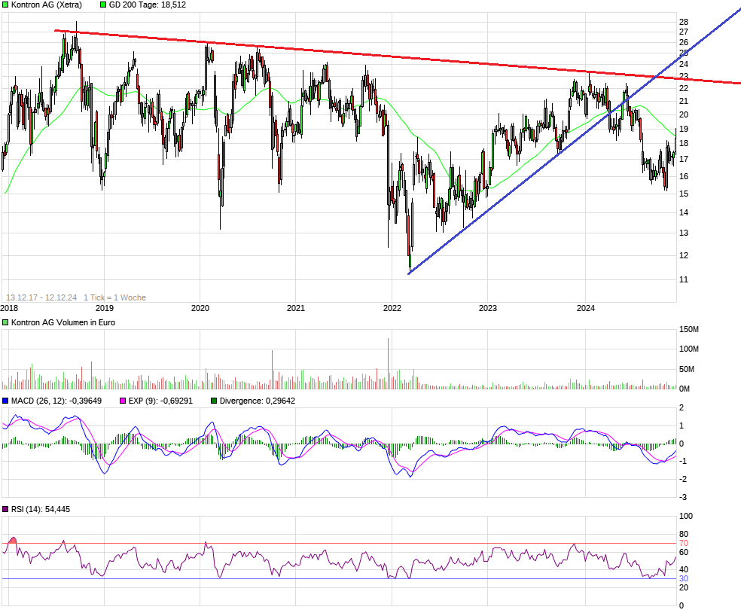Toggle the Divergence histogram visibility
Screen dimensions: 741x613
213,401
